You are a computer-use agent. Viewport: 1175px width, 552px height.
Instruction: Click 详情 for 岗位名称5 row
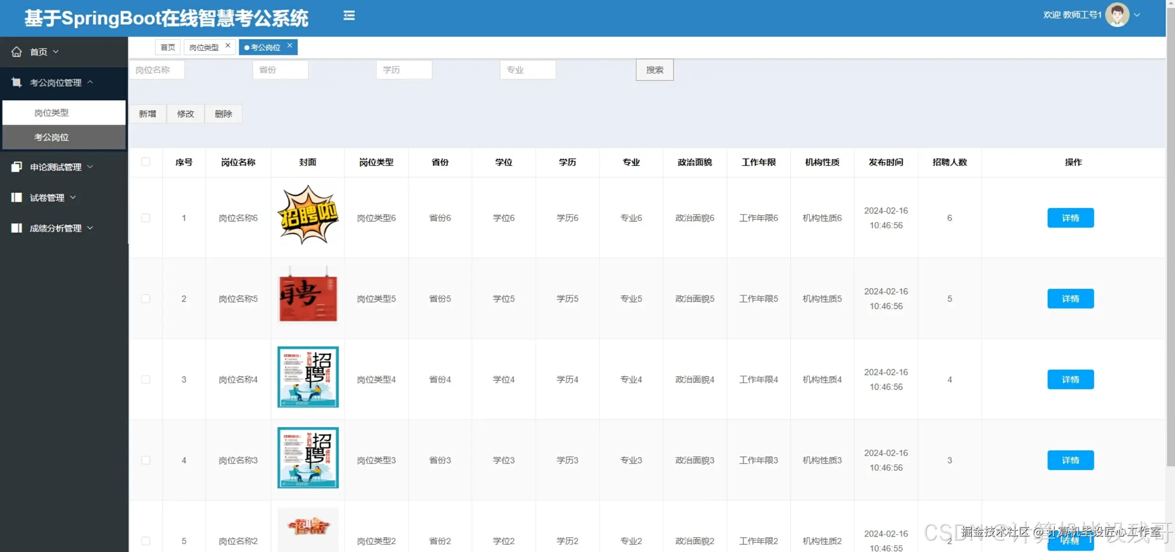tap(1070, 299)
